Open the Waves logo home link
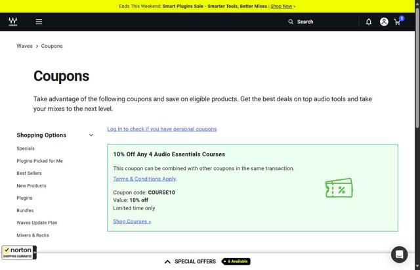Viewport: 420px width, 270px height. coord(12,22)
